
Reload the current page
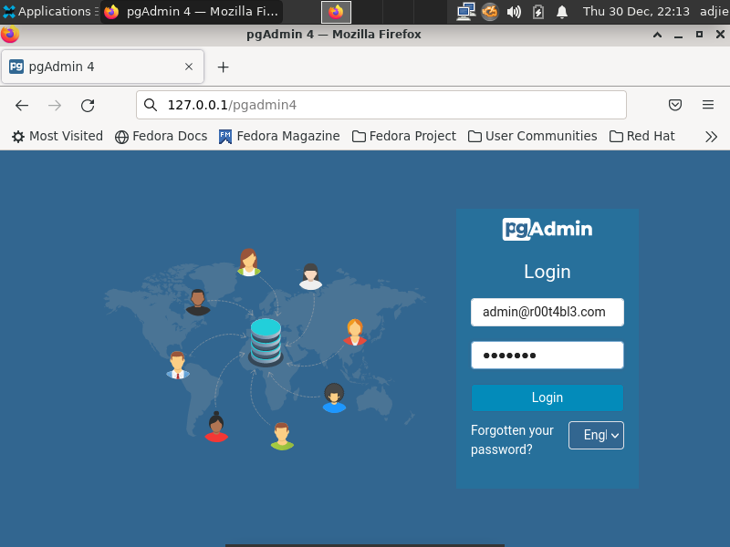point(88,106)
